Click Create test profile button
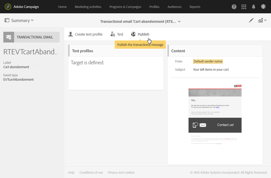Viewport: 271px width, 178px height. click(x=85, y=34)
